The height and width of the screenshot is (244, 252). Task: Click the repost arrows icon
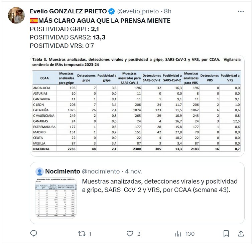pos(82,234)
